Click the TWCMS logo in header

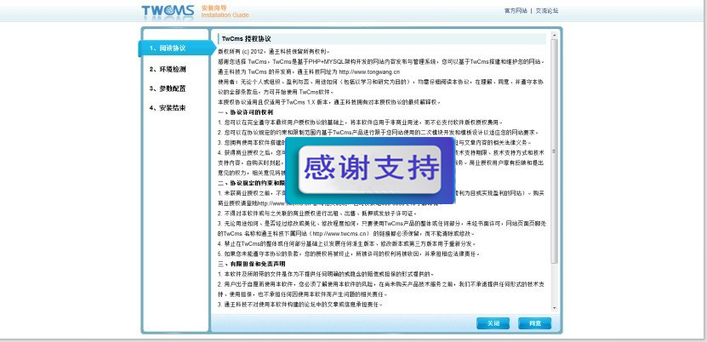pos(168,12)
